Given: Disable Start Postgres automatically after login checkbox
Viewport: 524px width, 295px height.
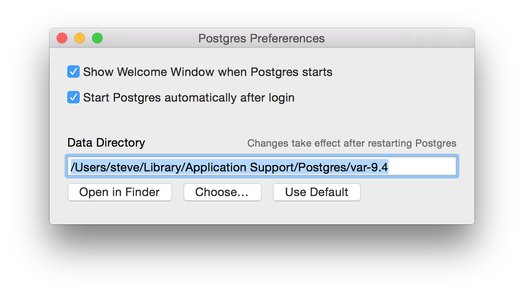Looking at the screenshot, I should click(x=73, y=97).
